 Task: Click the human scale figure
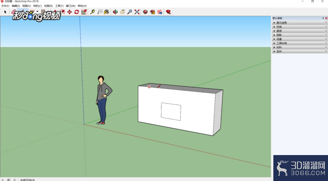(103, 100)
